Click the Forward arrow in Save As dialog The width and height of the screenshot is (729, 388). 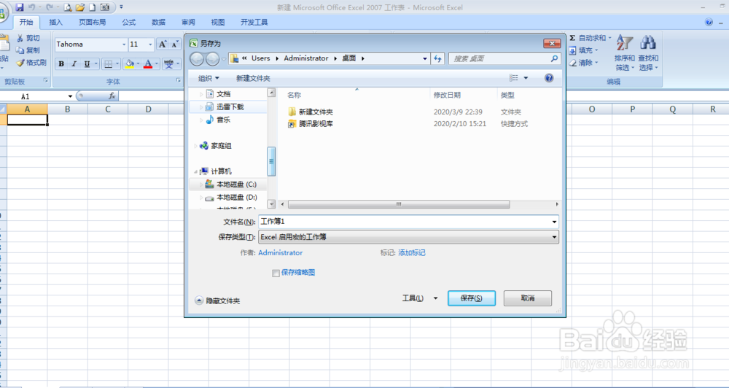[x=212, y=58]
